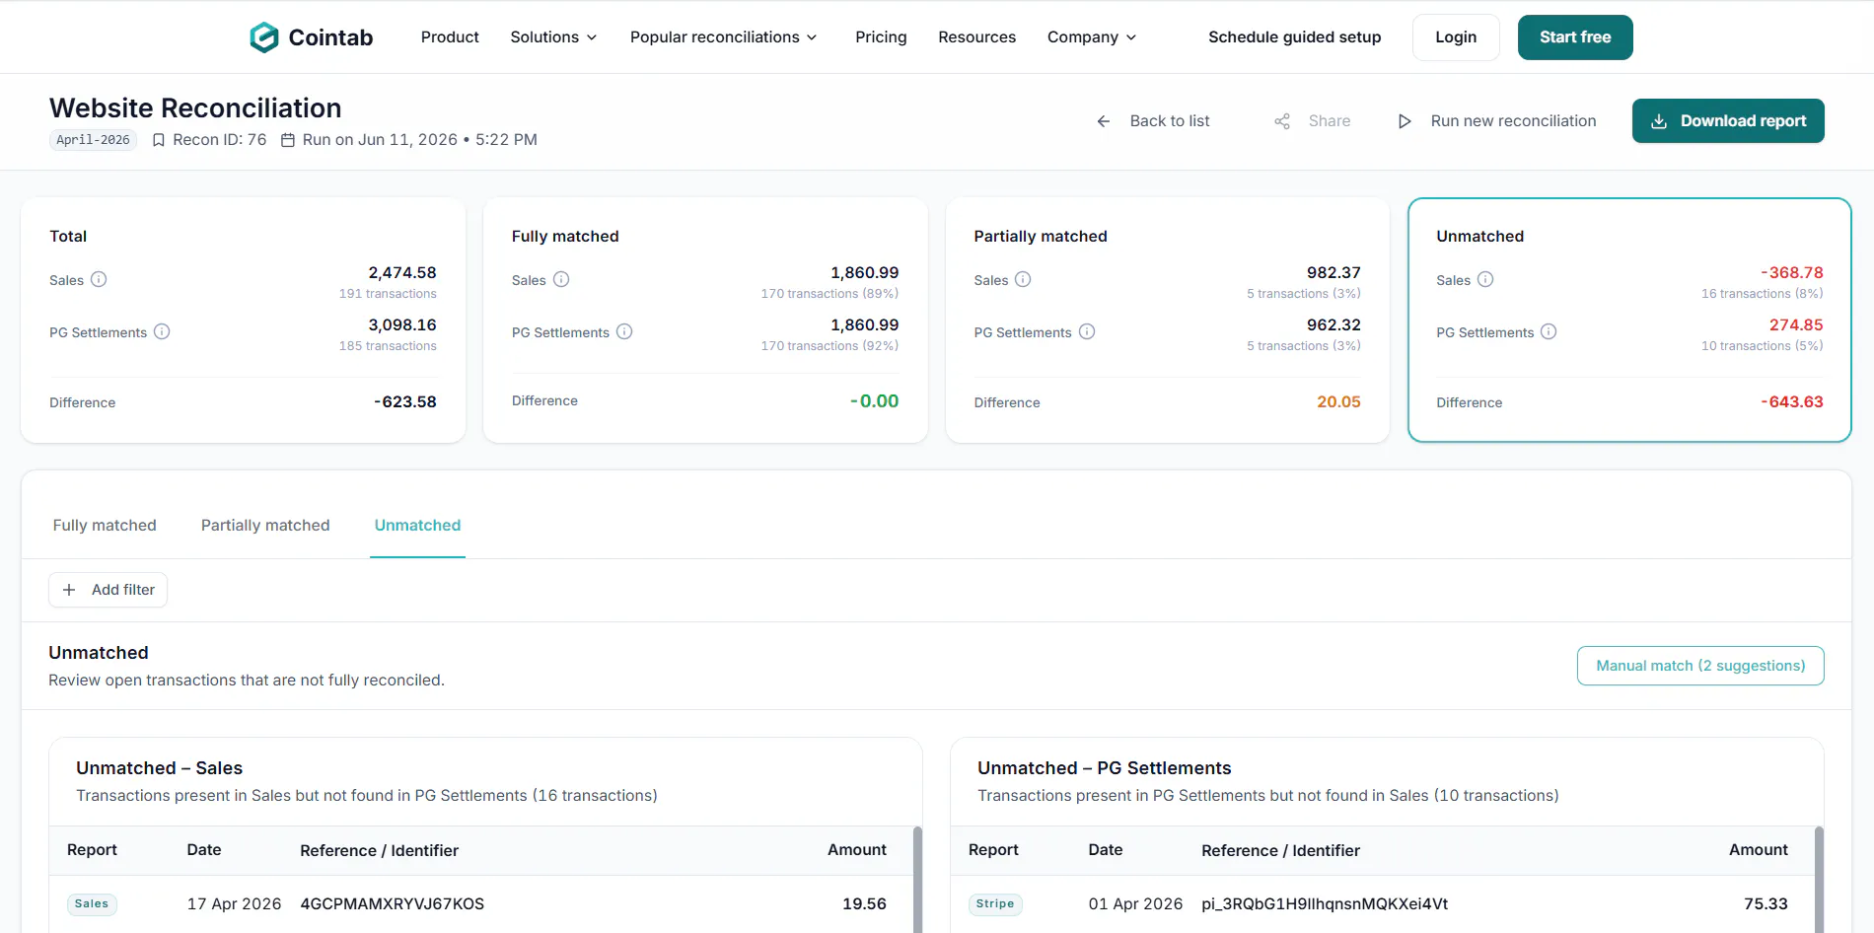Click the Unmatched PG Settlements table scrollbar
The width and height of the screenshot is (1874, 933).
[x=1819, y=880]
